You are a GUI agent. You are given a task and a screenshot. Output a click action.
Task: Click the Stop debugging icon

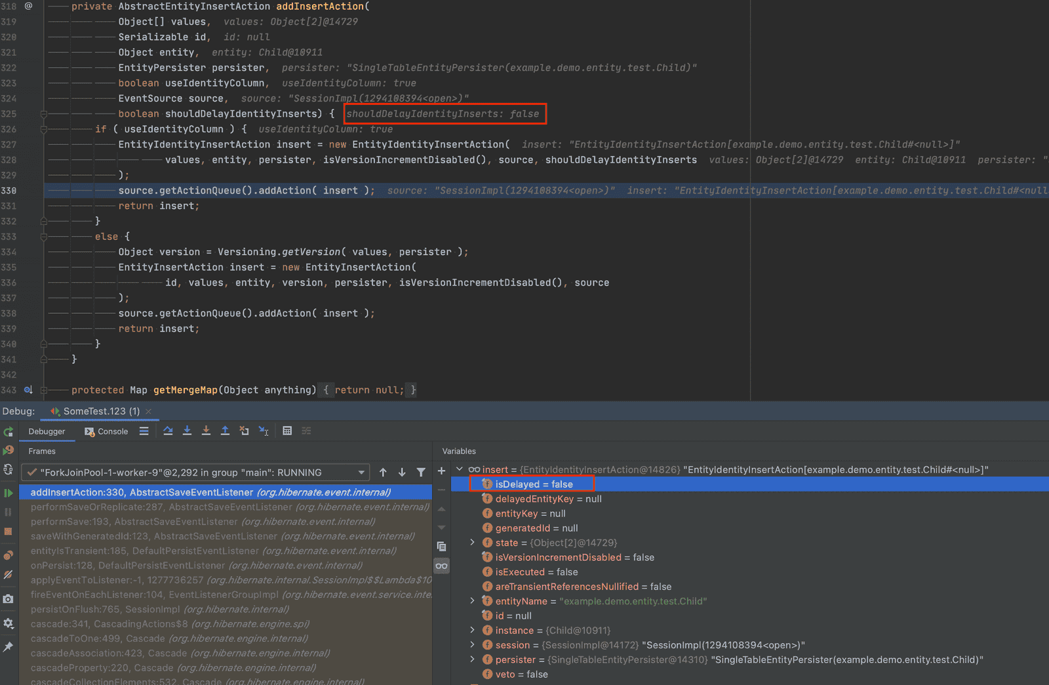[x=9, y=531]
